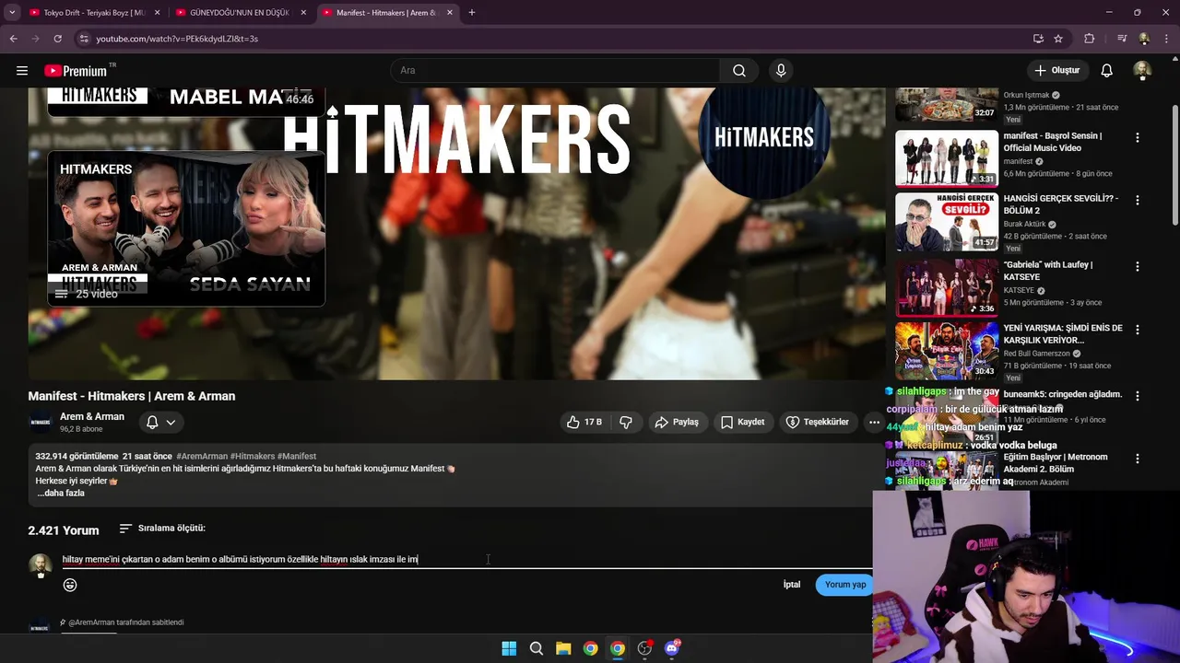Open the #Hitmakers hashtag link
1180x663 pixels.
(x=253, y=456)
